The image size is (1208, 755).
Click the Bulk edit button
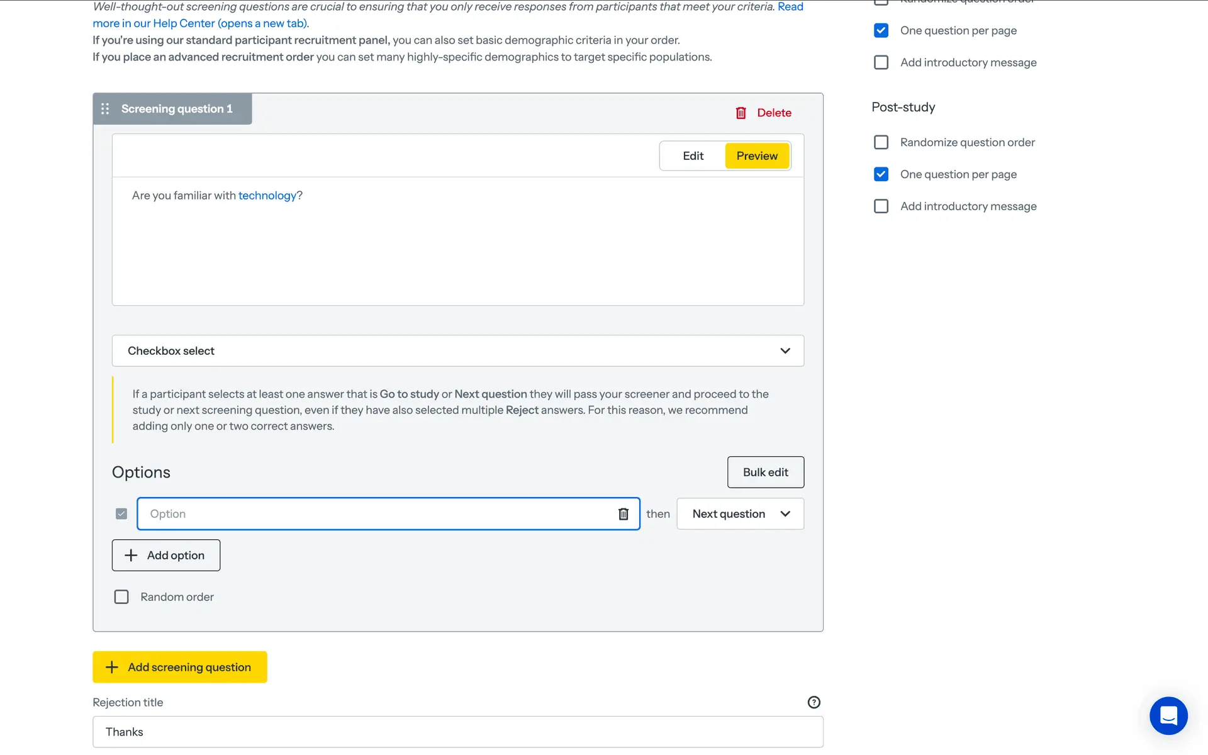(765, 472)
